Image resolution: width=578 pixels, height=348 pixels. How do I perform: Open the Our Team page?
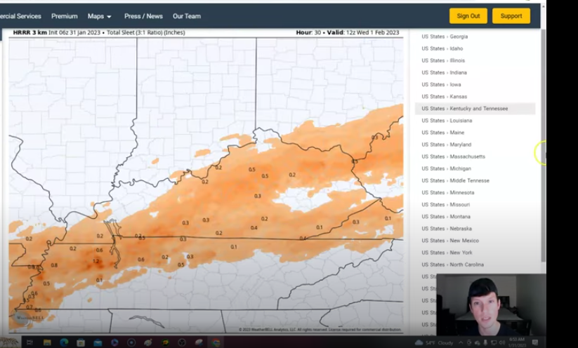click(187, 16)
